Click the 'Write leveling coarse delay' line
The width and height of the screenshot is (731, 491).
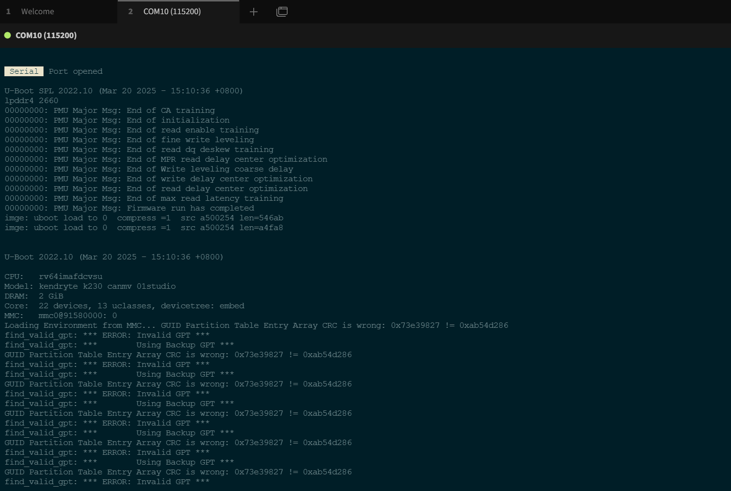point(149,169)
